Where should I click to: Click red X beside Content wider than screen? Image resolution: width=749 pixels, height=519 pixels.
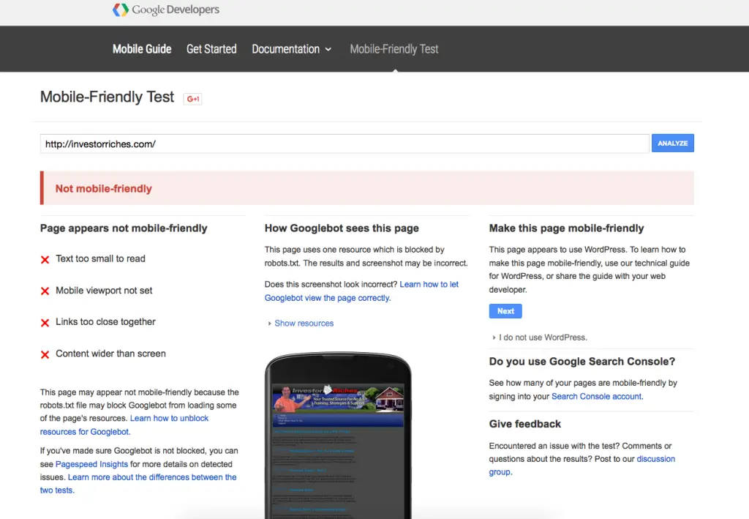click(45, 354)
